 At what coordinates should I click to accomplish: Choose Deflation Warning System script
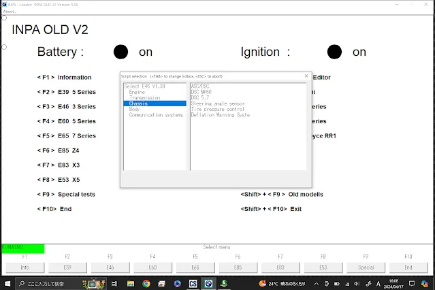click(x=221, y=115)
